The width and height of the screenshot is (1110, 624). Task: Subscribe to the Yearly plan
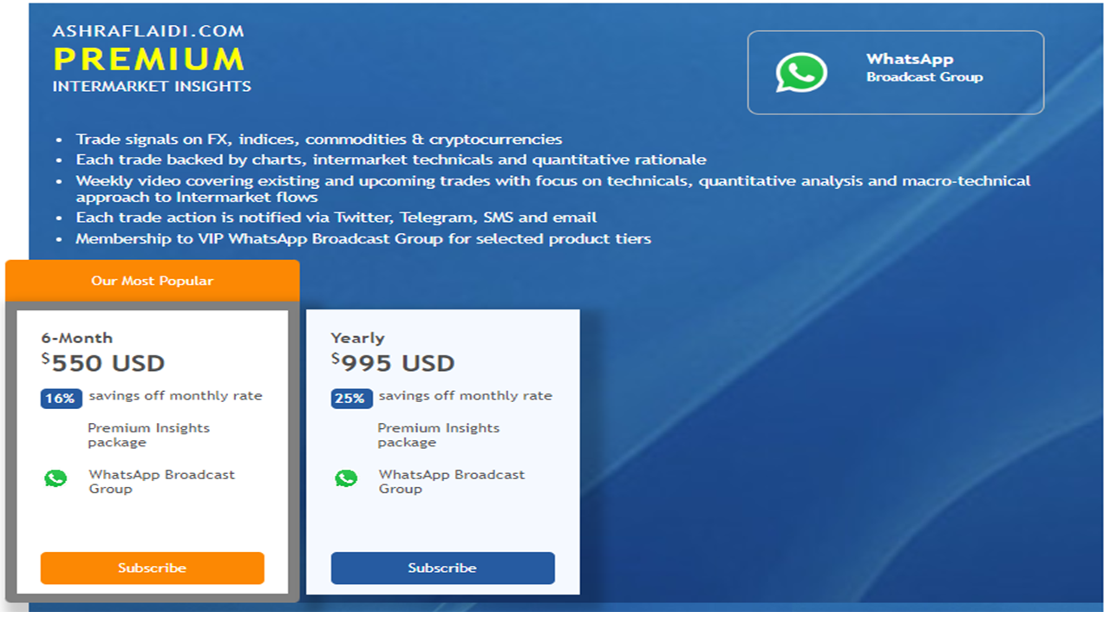(x=442, y=569)
